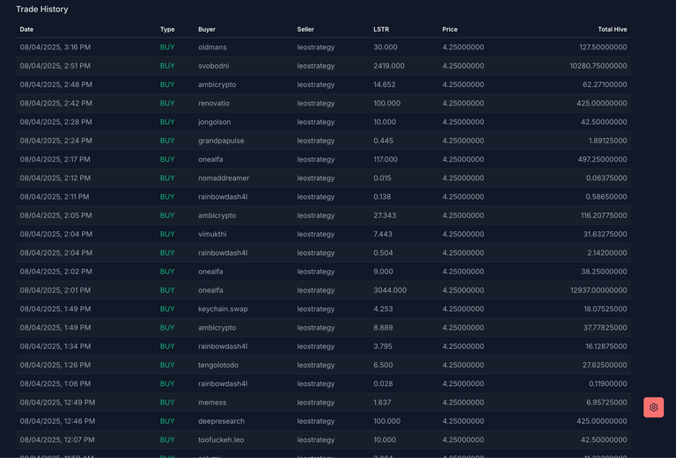Click the total 31.63275000
Viewport: 676px width, 458px height.
tap(606, 234)
